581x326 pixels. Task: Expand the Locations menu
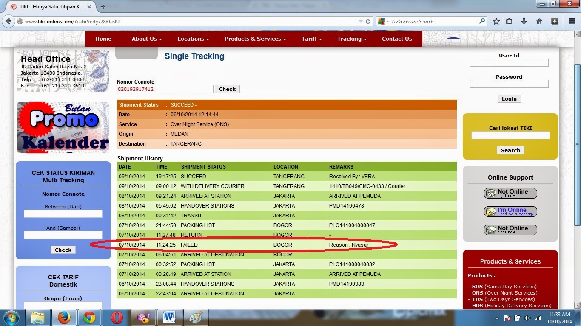point(193,39)
